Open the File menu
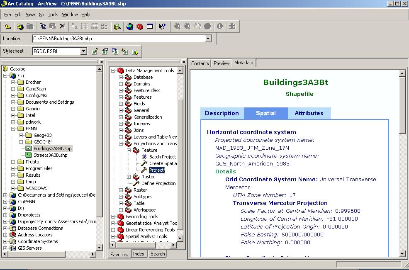 click(7, 15)
